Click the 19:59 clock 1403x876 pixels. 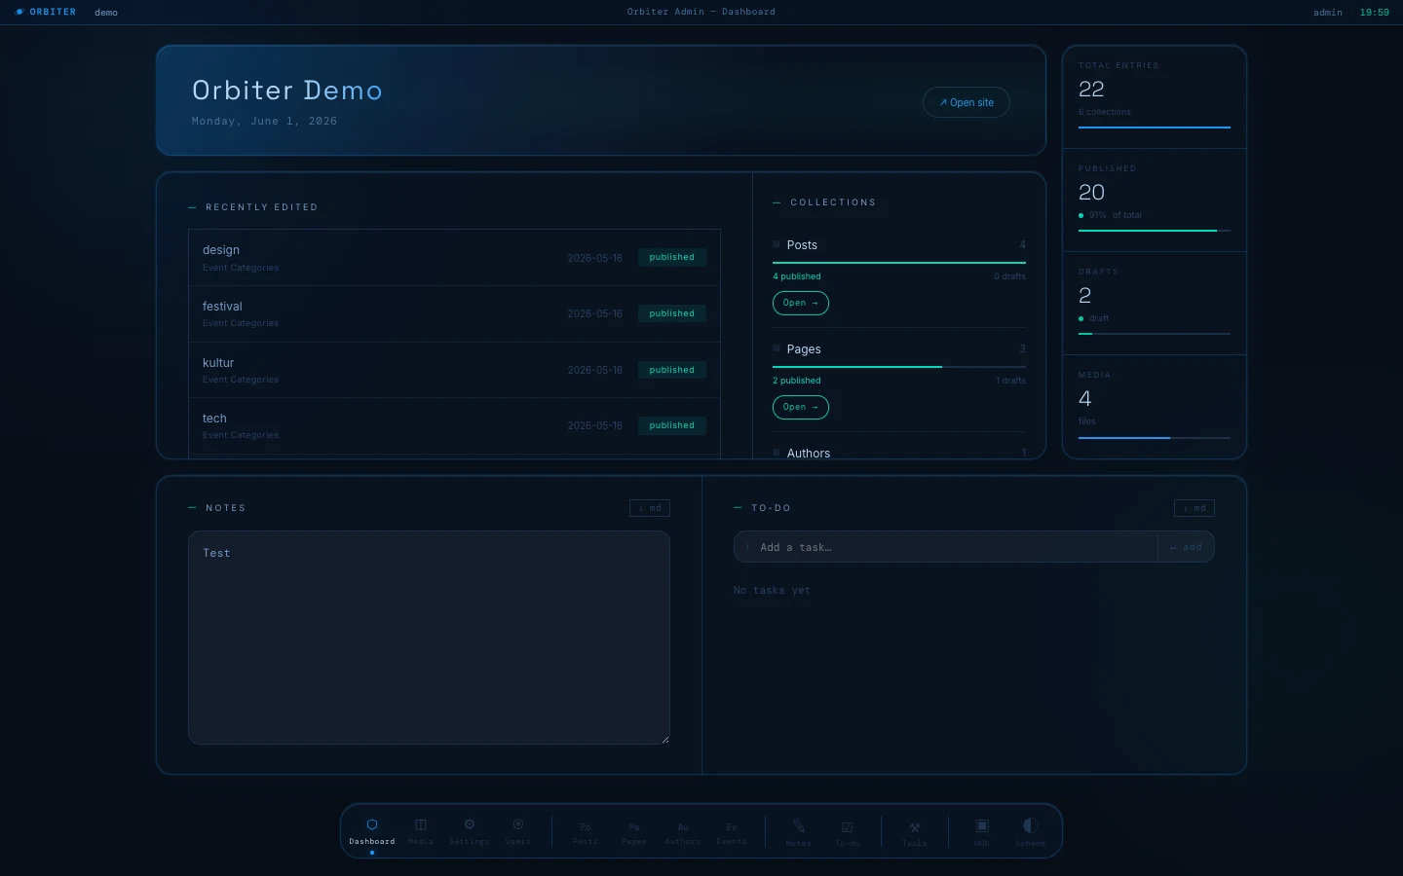coord(1375,13)
